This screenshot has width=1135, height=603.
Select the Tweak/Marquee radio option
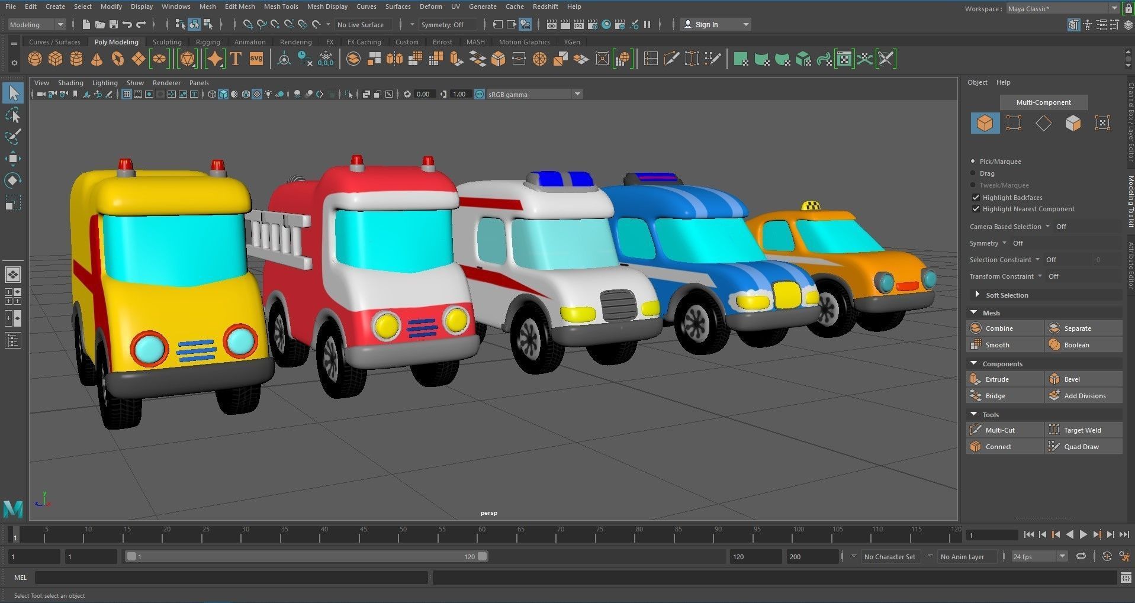[x=973, y=185]
